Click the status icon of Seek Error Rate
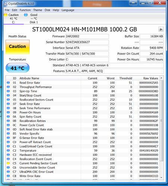 click(x=8, y=104)
